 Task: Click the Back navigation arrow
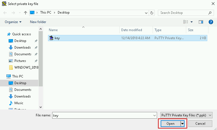pos(5,13)
